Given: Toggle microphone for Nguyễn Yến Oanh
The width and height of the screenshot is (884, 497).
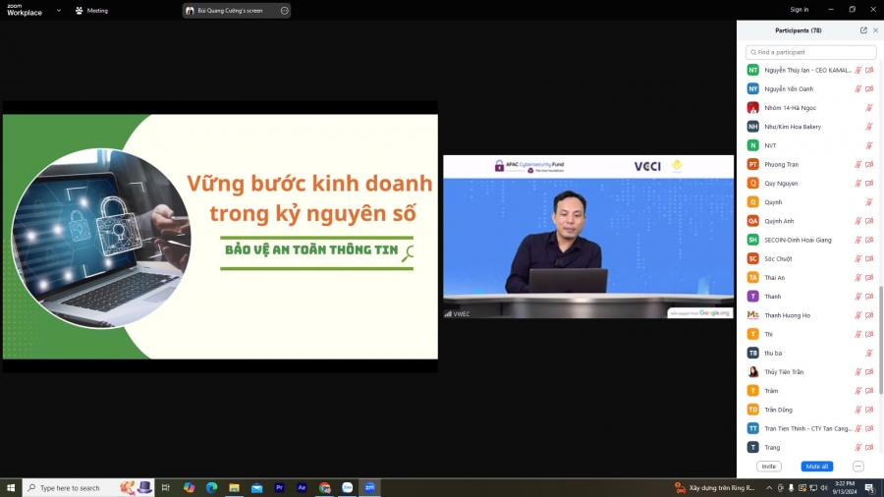Looking at the screenshot, I should point(858,89).
